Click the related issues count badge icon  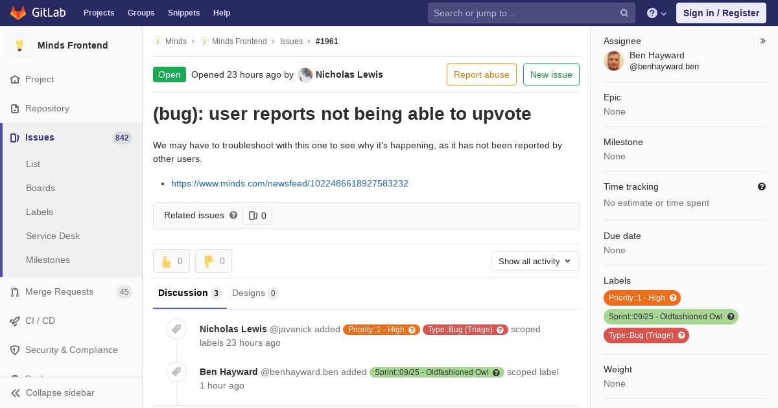coord(253,216)
